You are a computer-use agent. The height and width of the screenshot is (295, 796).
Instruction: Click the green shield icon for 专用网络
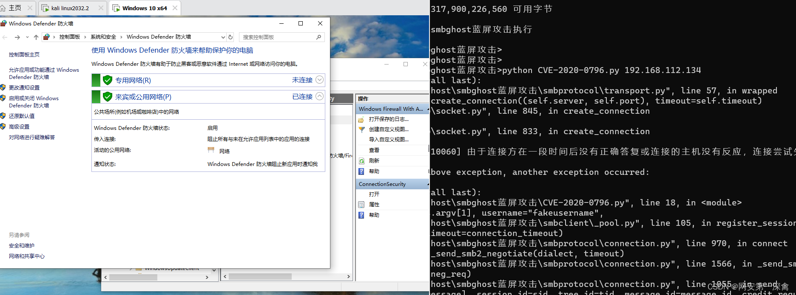click(x=108, y=80)
